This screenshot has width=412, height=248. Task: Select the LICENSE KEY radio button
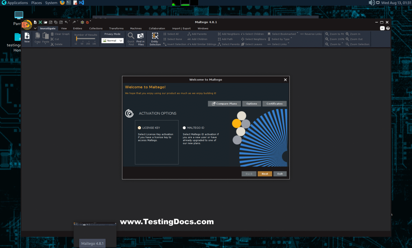point(139,128)
